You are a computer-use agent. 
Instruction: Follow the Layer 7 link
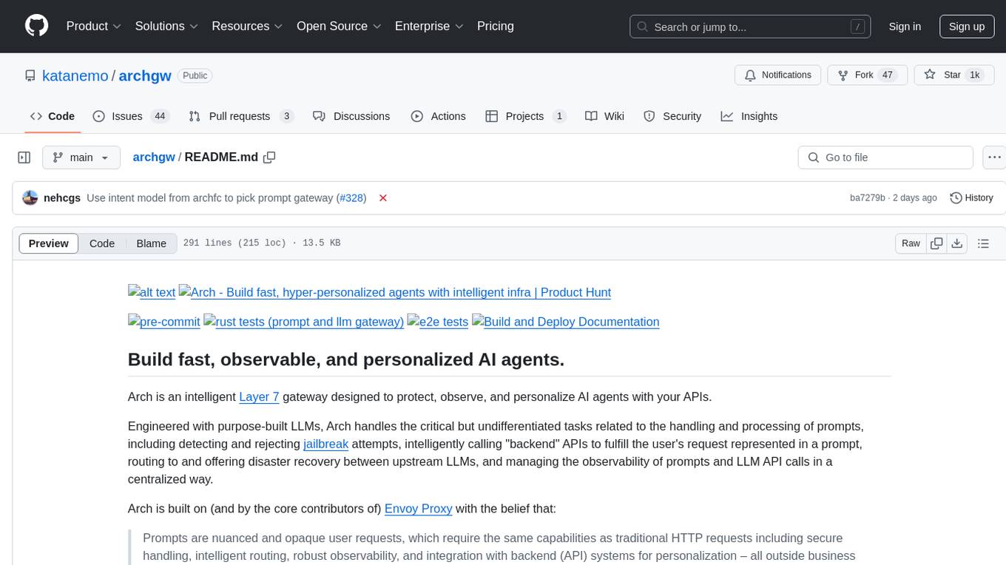tap(259, 396)
